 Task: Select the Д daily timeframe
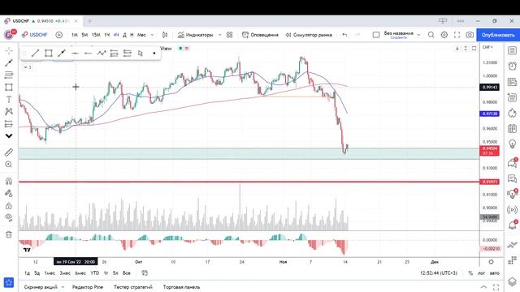coord(124,35)
